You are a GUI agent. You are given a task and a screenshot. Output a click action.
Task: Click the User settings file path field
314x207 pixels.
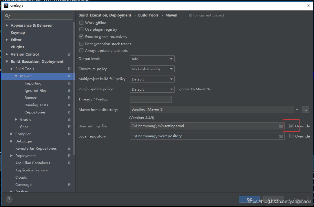(x=207, y=126)
